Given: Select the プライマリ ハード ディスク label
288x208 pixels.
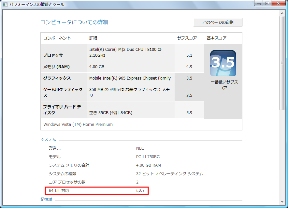Looking at the screenshot, I should pos(62,110).
